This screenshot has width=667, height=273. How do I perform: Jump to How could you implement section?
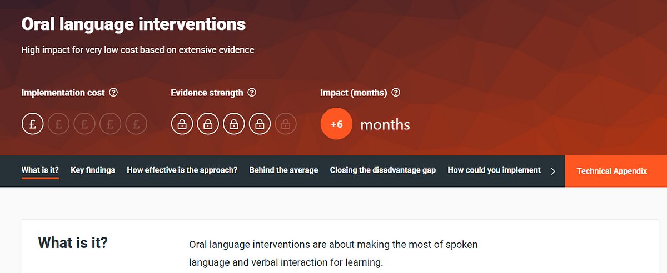[494, 170]
